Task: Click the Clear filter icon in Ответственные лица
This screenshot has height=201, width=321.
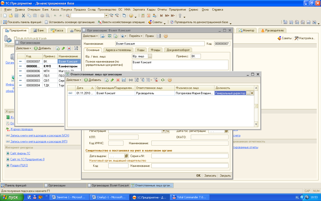Action: (x=156, y=80)
